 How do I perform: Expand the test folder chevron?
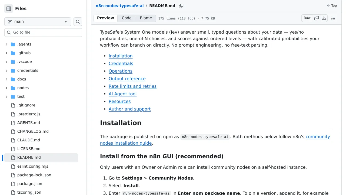(x=6, y=96)
